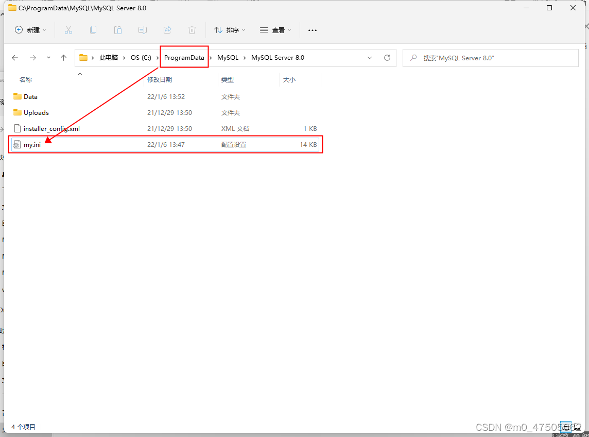Screen dimensions: 589x437
Task: Click the Rename icon in toolbar
Action: (x=143, y=30)
